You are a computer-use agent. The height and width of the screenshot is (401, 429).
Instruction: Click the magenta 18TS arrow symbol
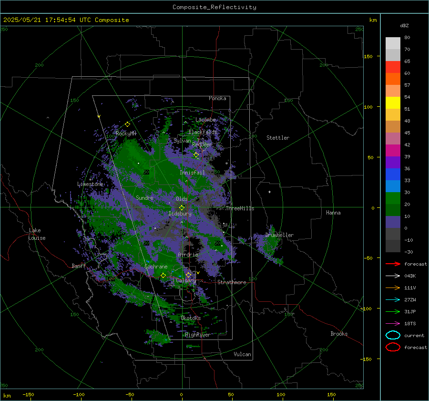point(393,324)
